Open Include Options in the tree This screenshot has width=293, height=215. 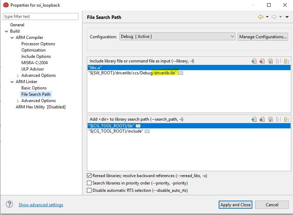[36, 56]
